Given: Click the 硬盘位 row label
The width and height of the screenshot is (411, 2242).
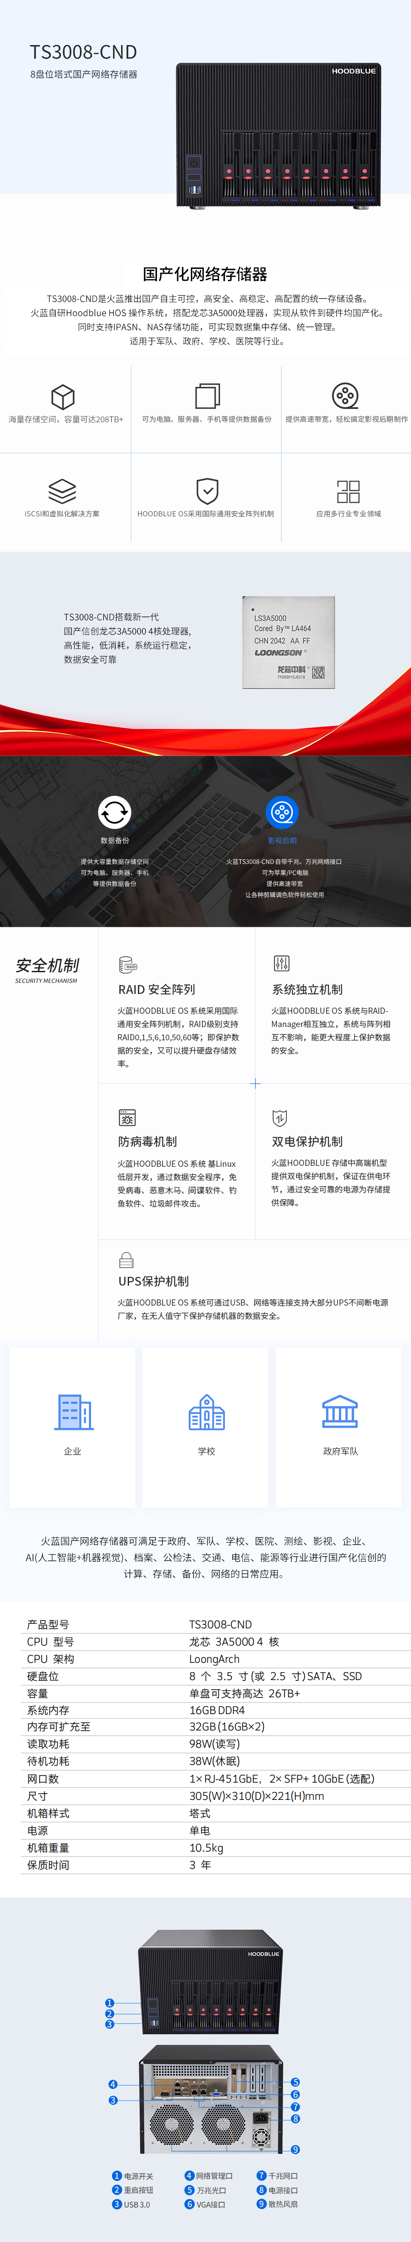Looking at the screenshot, I should click(43, 1675).
